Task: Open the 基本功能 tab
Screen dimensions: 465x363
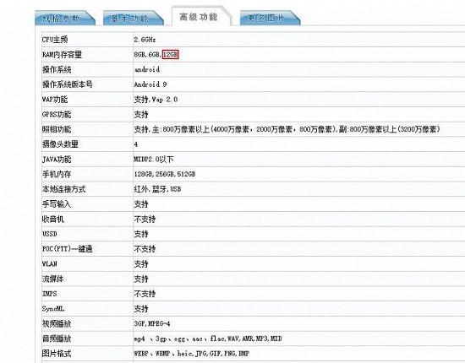Action: 134,19
